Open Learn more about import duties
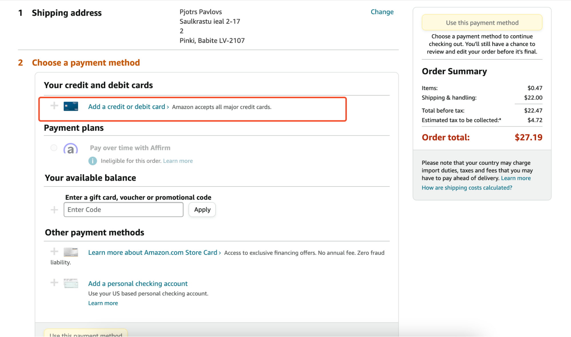Screen dimensions: 571x337 coord(516,178)
